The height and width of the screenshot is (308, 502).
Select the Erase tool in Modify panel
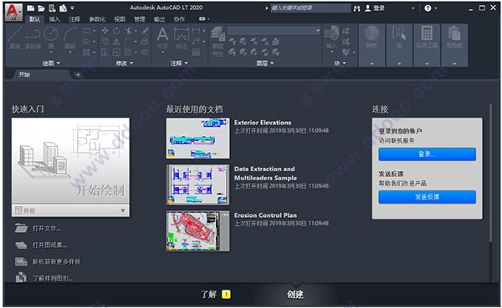(x=145, y=31)
